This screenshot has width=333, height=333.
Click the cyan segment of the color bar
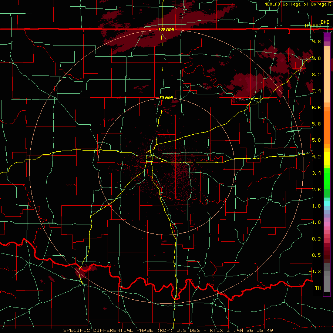coord(327,203)
